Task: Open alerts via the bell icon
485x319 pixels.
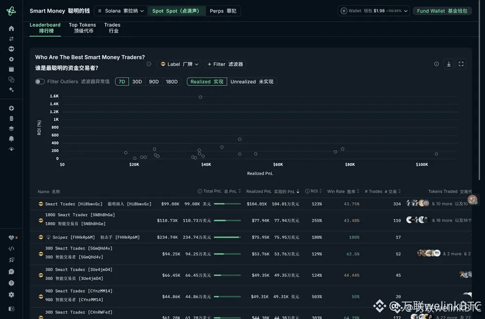Action: click(12, 139)
